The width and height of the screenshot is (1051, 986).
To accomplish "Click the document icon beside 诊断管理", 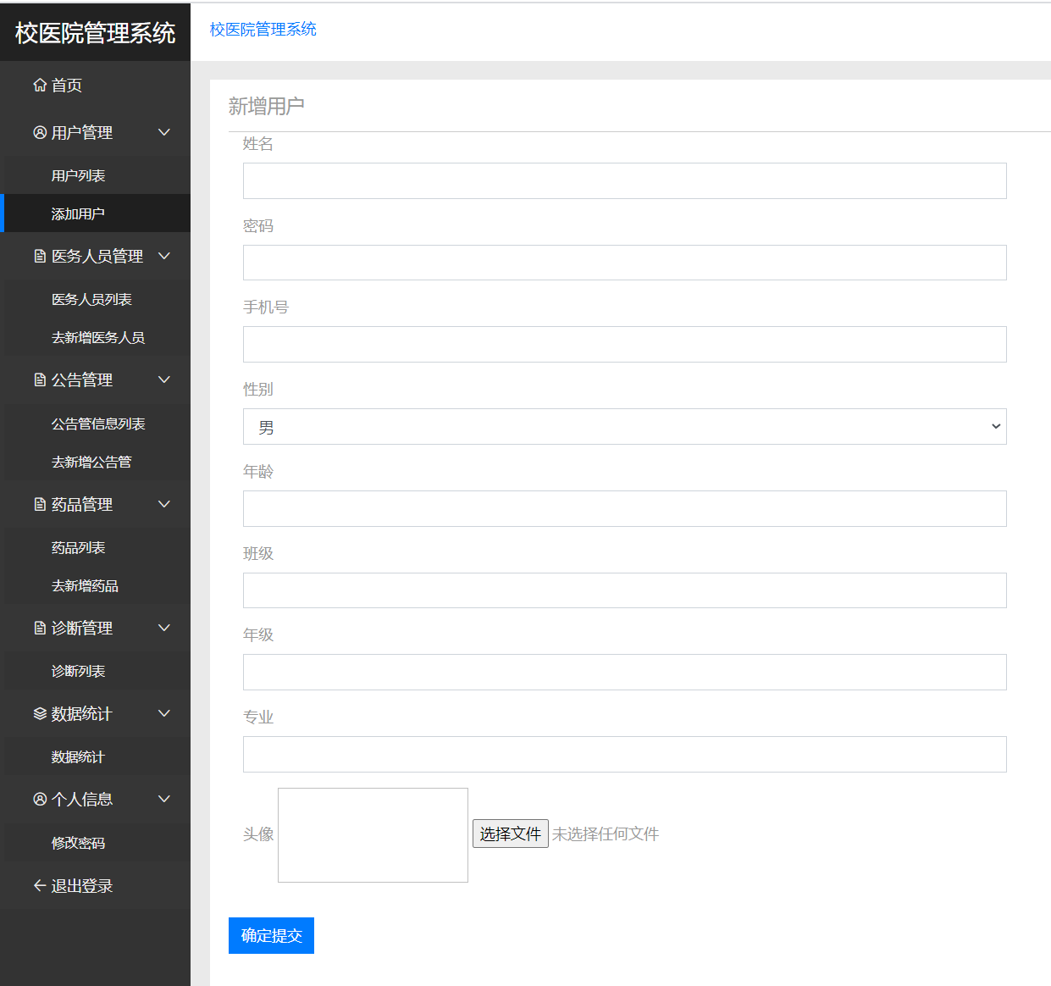I will tap(40, 628).
